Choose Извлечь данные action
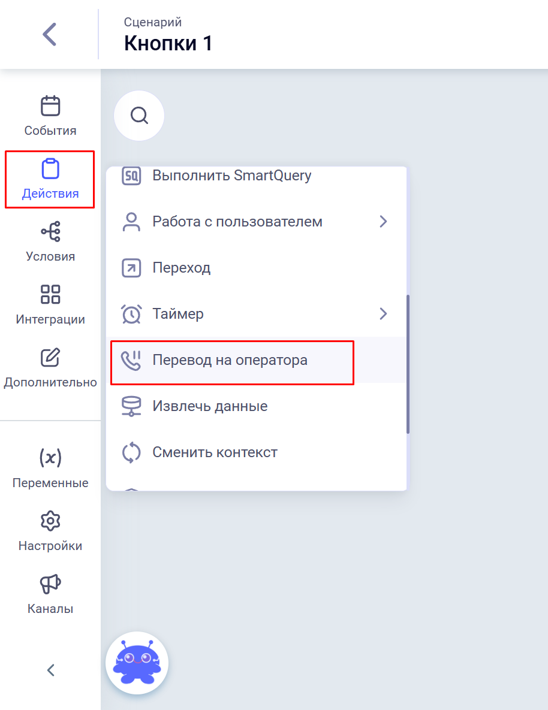This screenshot has width=548, height=710. 210,406
